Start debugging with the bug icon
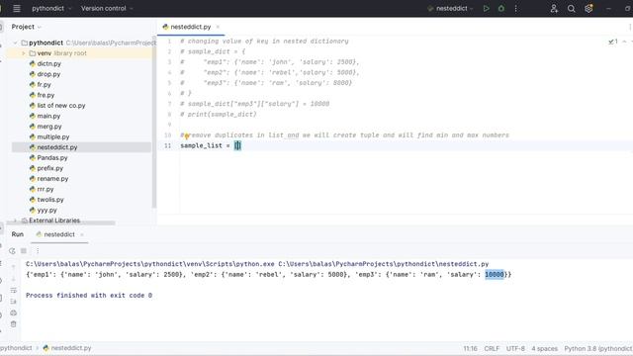 pyautogui.click(x=501, y=8)
